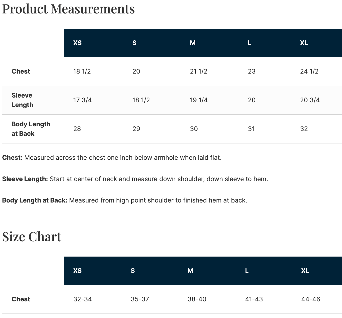Click the Chest row label in measurements table

point(21,71)
